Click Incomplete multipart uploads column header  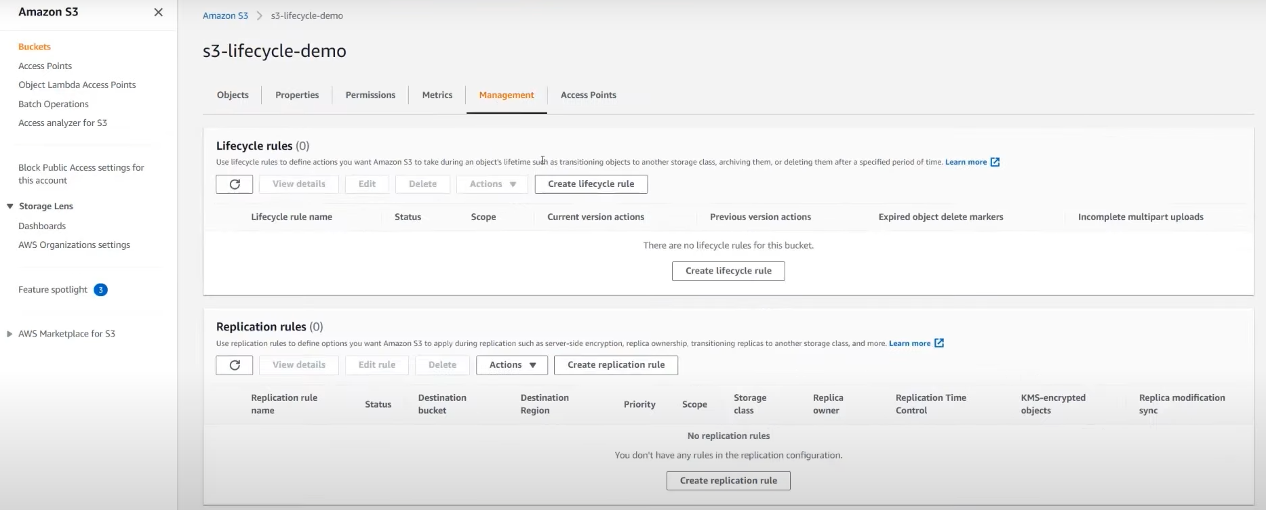coord(1141,217)
